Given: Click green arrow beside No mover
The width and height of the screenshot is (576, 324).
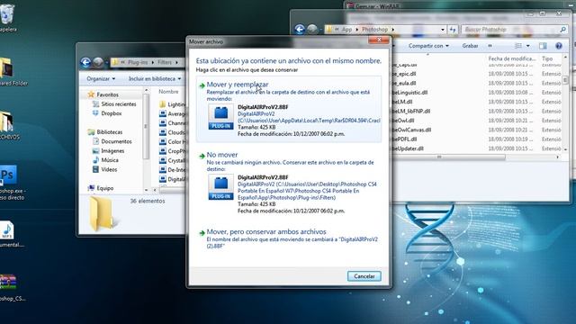Looking at the screenshot, I should (x=202, y=156).
